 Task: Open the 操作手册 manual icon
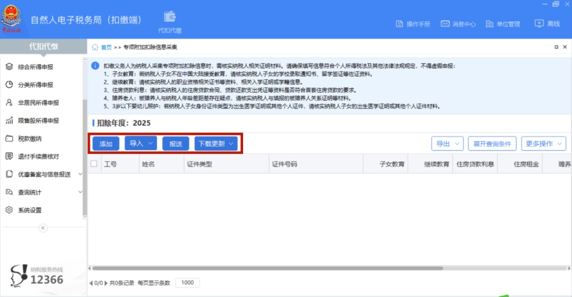tap(399, 24)
